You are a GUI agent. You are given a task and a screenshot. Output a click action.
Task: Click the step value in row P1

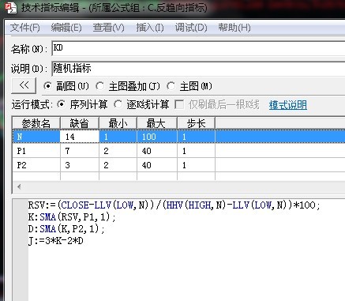(197, 151)
